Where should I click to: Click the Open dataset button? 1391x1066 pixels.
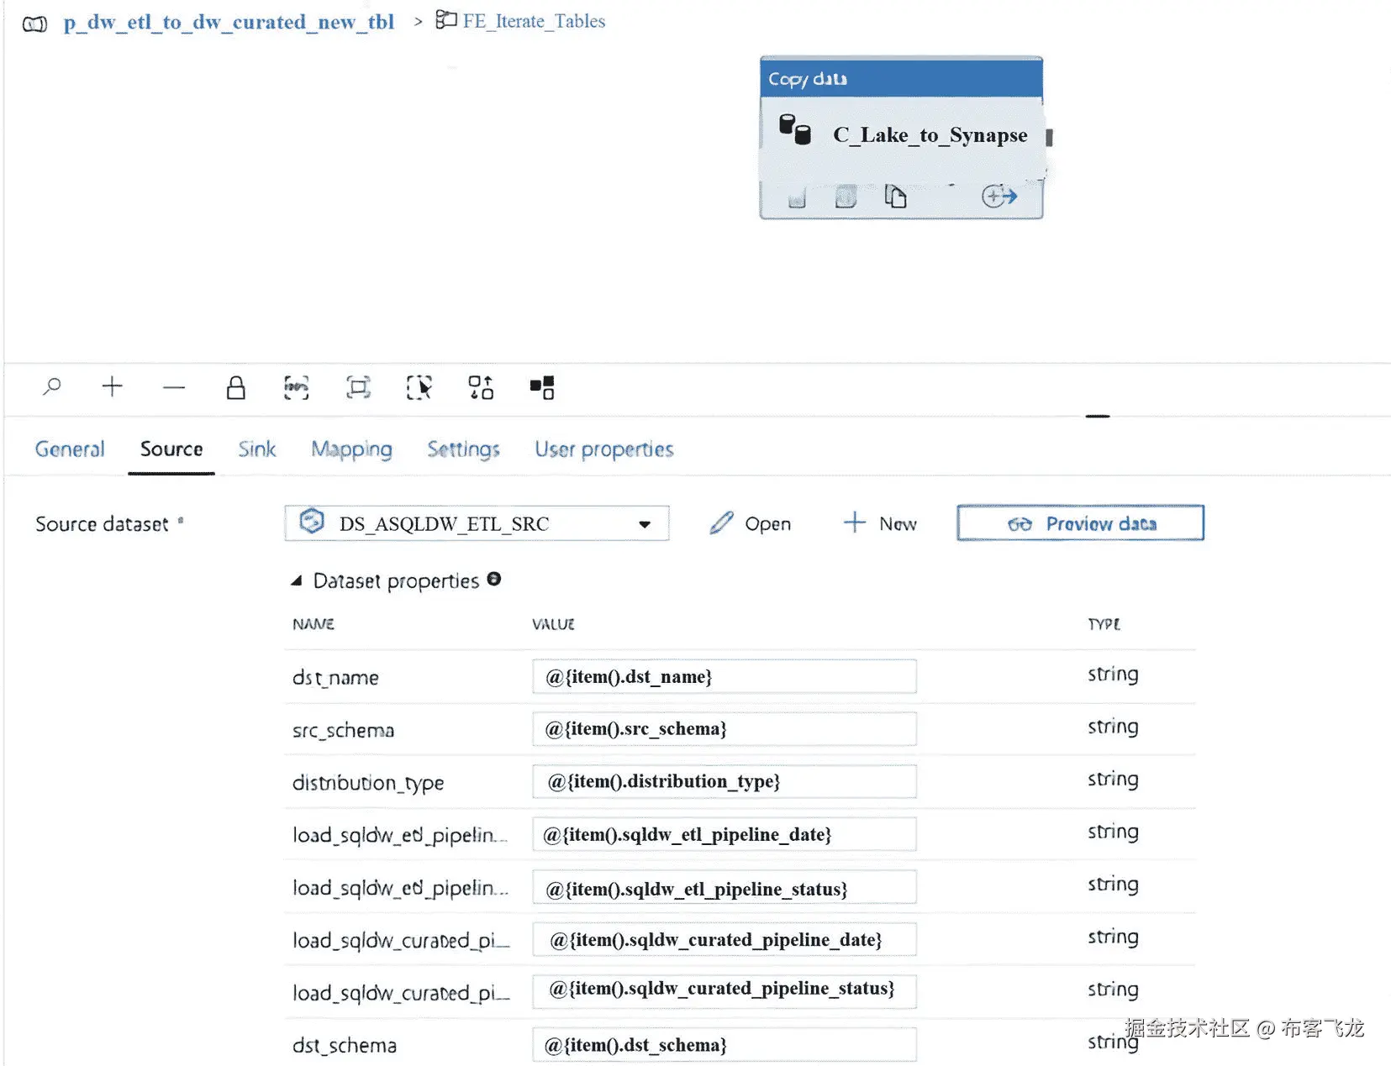click(751, 523)
